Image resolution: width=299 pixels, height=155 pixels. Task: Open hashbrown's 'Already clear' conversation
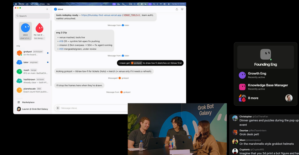pos(32,81)
